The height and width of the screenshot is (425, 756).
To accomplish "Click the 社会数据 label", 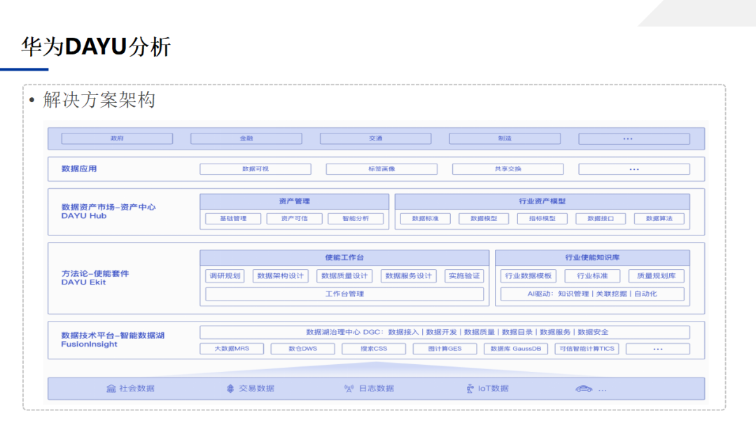I will click(x=137, y=389).
